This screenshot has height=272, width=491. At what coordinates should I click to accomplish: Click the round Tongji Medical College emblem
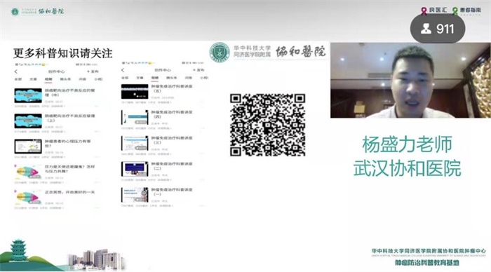[220, 53]
